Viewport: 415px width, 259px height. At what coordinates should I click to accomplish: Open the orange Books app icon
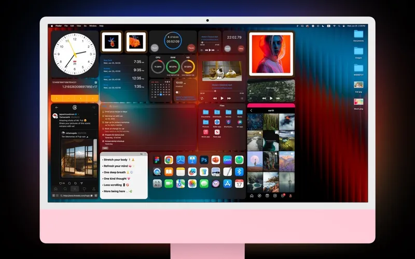[169, 172]
